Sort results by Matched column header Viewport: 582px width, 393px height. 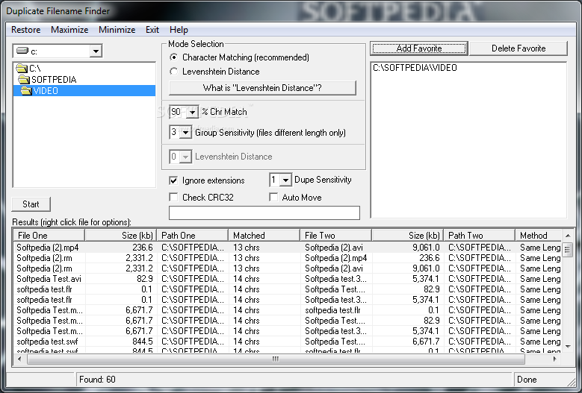tap(264, 236)
